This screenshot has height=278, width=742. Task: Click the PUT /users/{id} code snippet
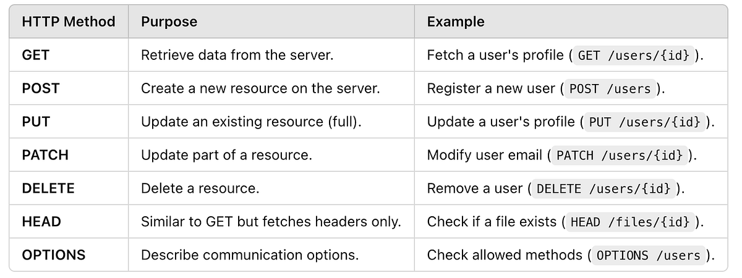(644, 122)
